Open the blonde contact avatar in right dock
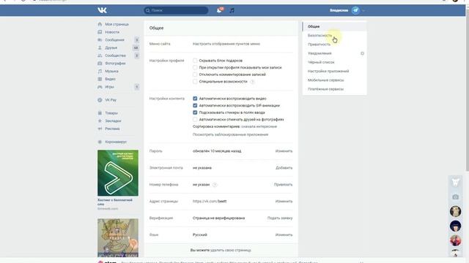The height and width of the screenshot is (263, 469). [x=455, y=211]
